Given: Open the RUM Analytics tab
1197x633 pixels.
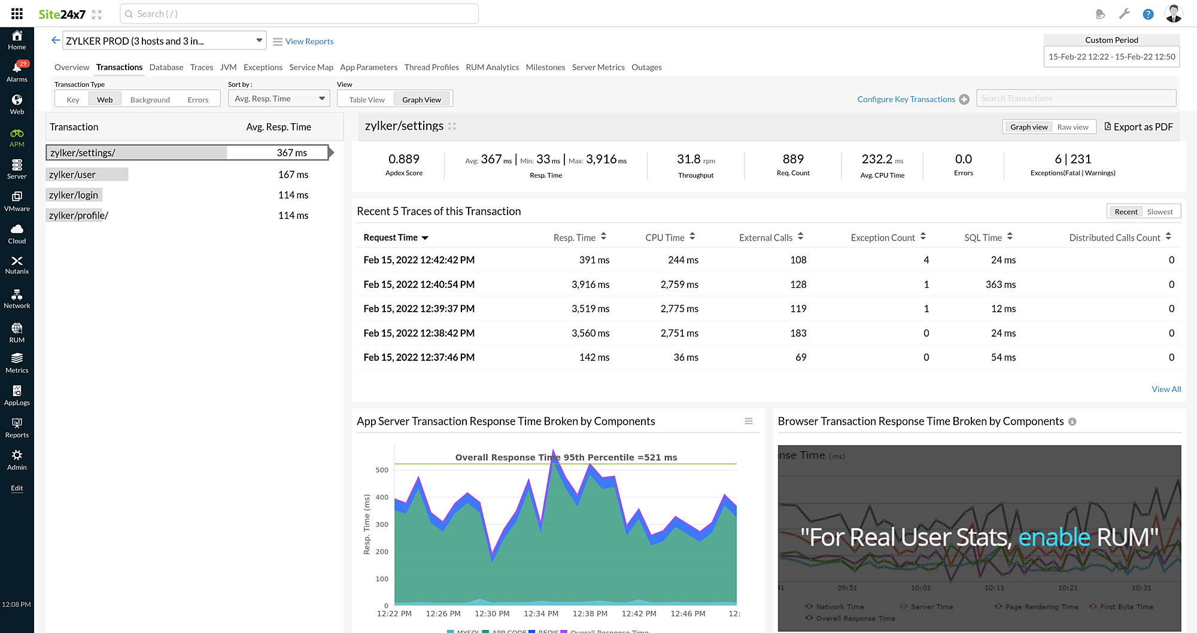Looking at the screenshot, I should (492, 67).
